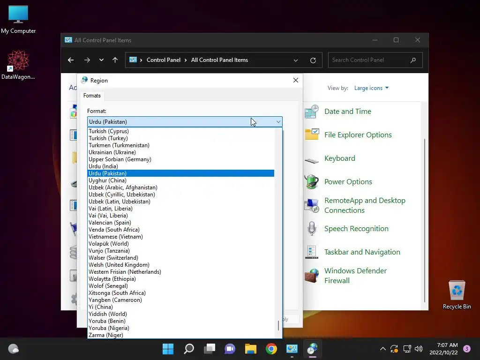Open the Taskbar and Navigation icon

click(312, 252)
